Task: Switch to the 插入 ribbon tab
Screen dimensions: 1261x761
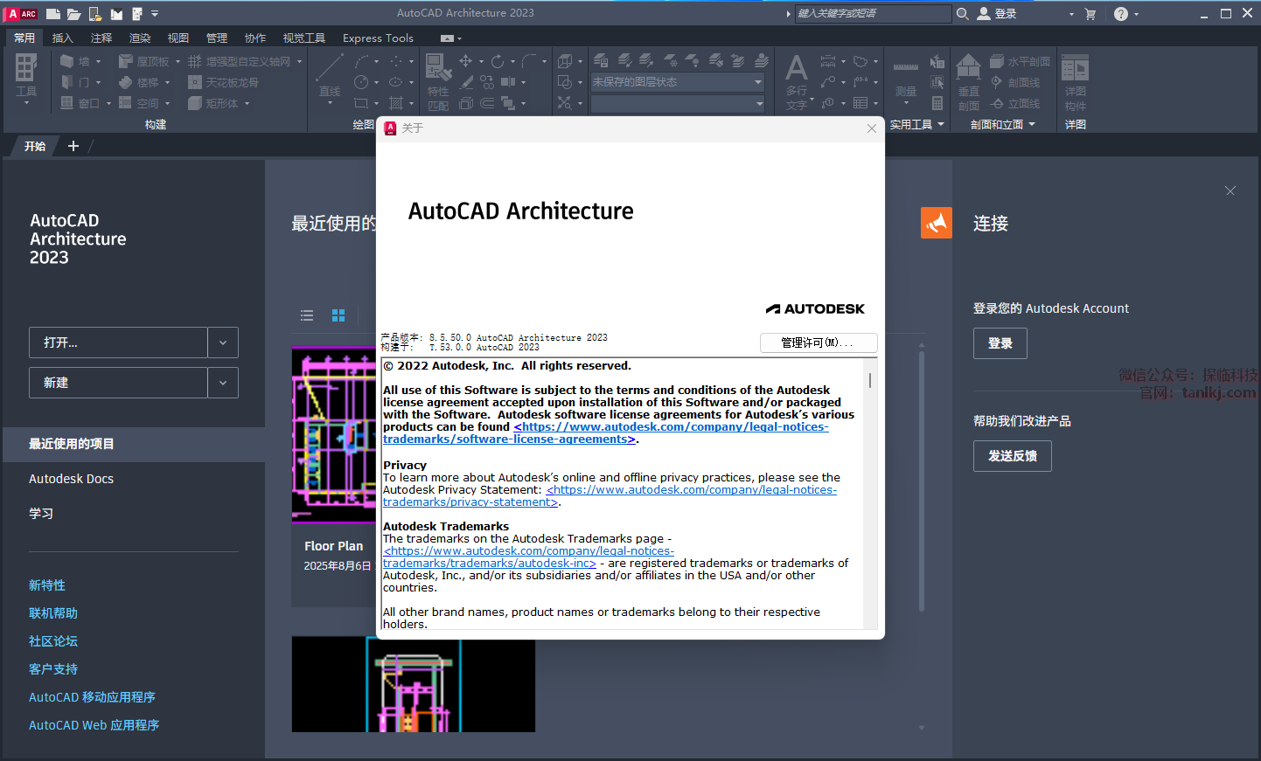Action: (x=62, y=38)
